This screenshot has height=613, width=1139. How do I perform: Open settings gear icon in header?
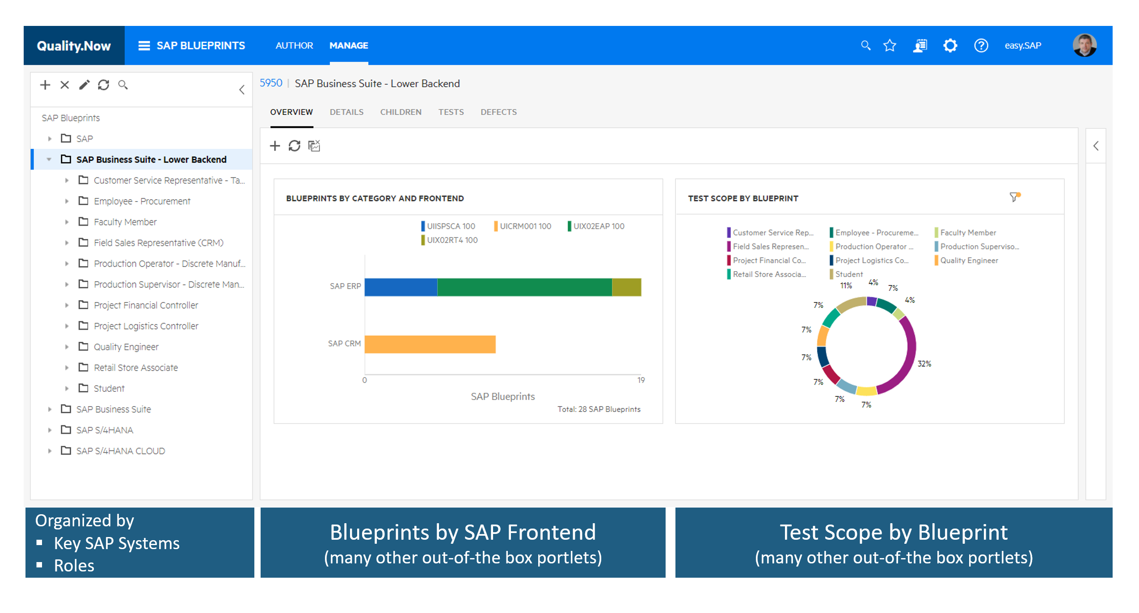pos(950,46)
